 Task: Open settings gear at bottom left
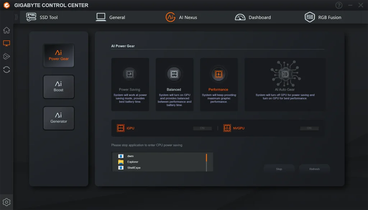click(6, 202)
